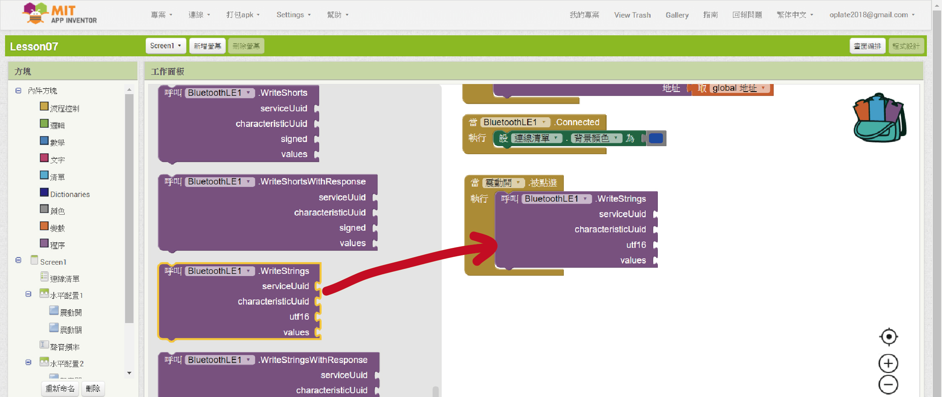Zoom out with the minus icon
Screen dimensions: 942x397
click(888, 384)
